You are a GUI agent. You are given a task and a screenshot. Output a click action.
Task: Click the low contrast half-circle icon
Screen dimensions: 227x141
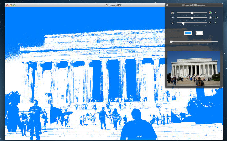172,23
